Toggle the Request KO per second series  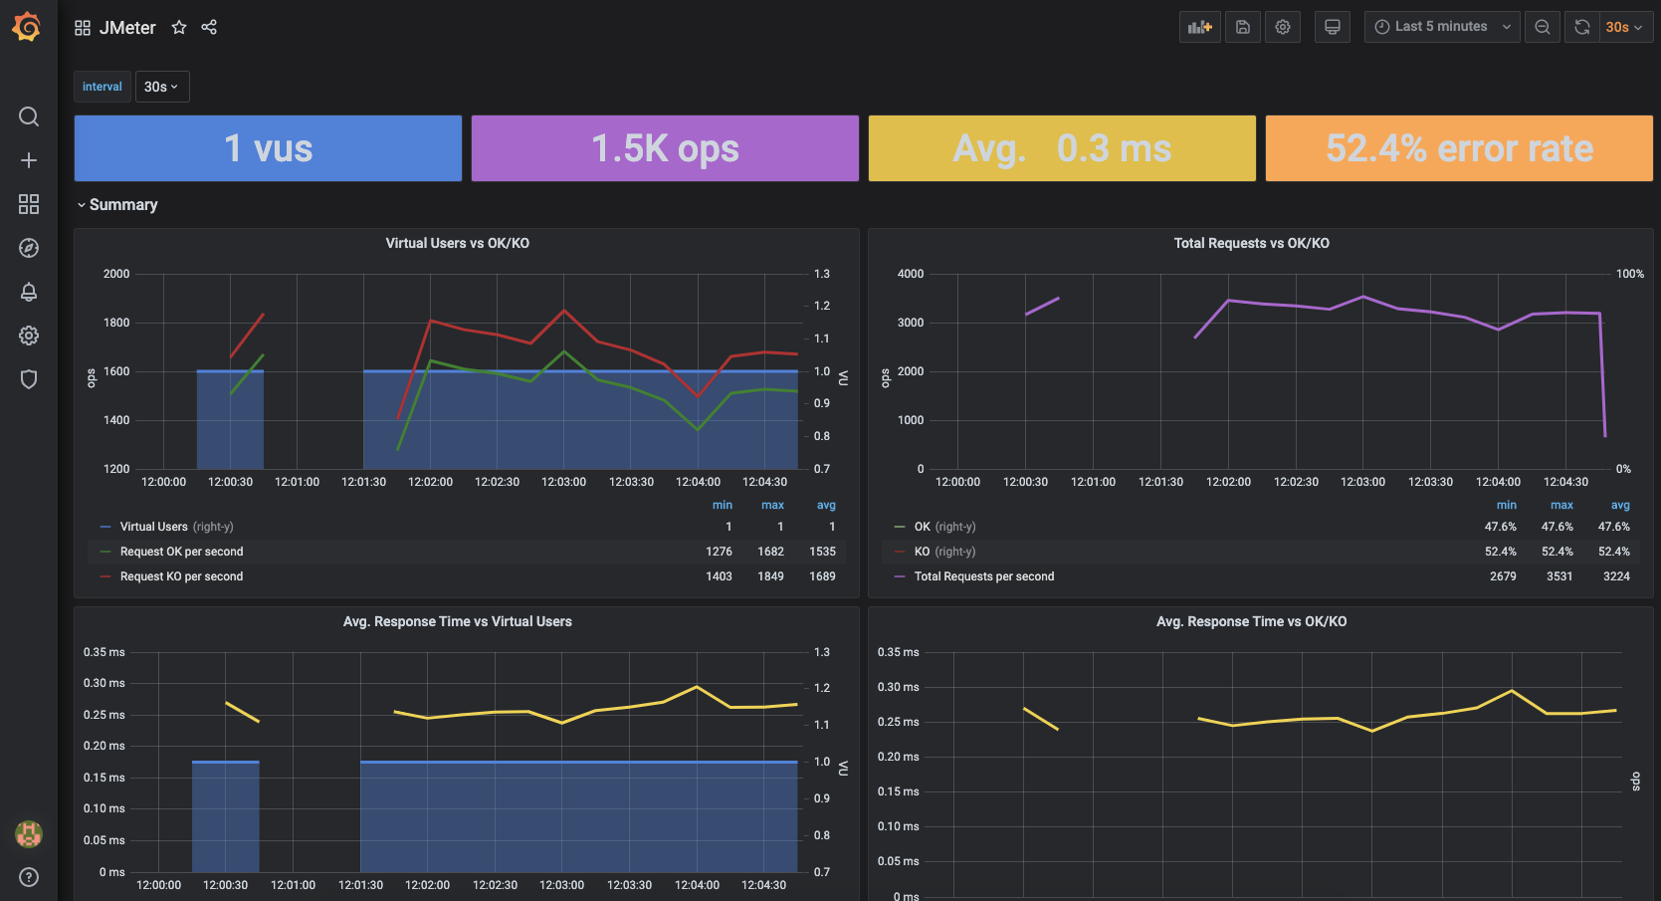pos(181,576)
